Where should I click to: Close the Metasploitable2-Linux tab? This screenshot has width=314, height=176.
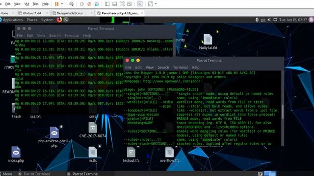coord(92,13)
